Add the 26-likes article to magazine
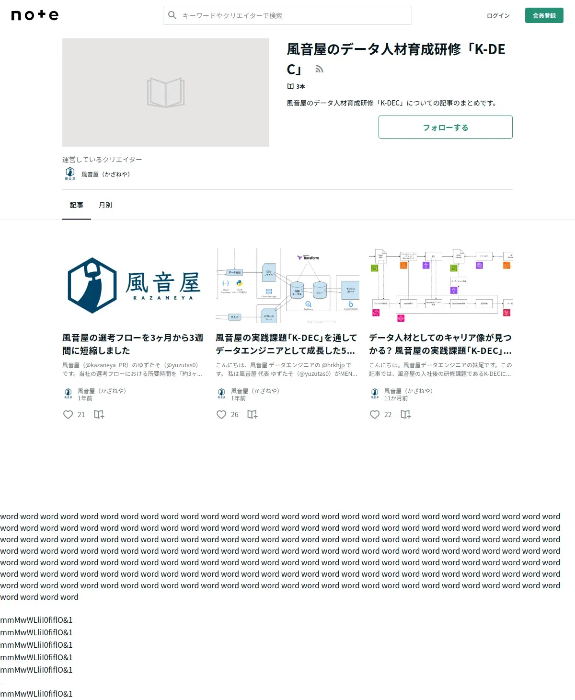575x700 pixels. (x=253, y=414)
